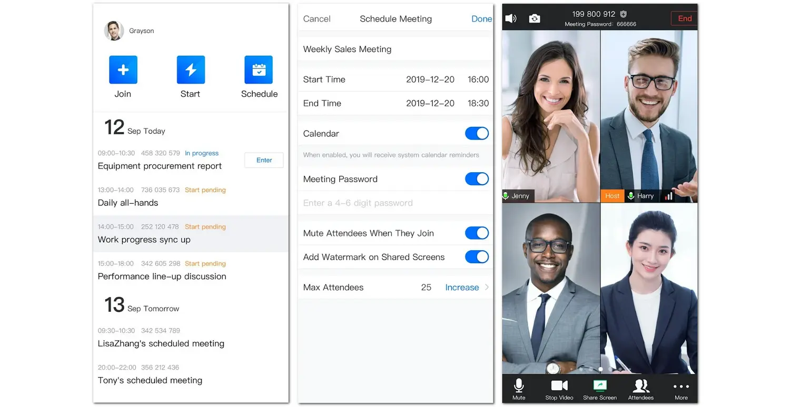Tap Jenny's name label
790x407 pixels.
coord(520,196)
